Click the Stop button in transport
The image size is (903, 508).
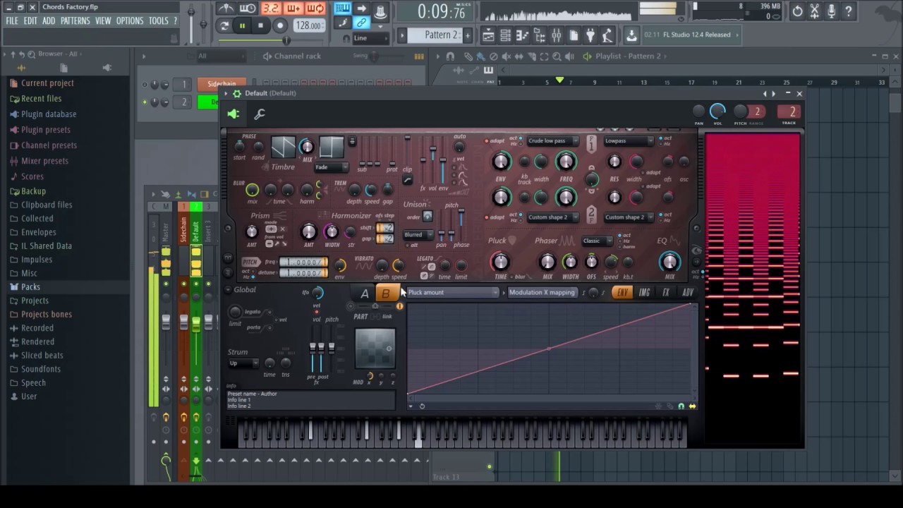click(260, 25)
